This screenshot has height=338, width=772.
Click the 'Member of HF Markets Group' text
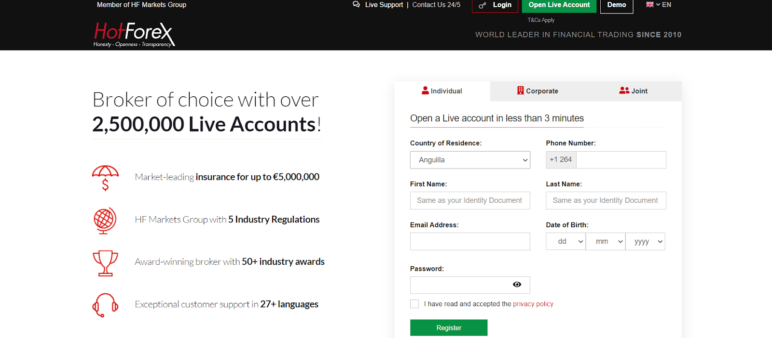(x=141, y=5)
